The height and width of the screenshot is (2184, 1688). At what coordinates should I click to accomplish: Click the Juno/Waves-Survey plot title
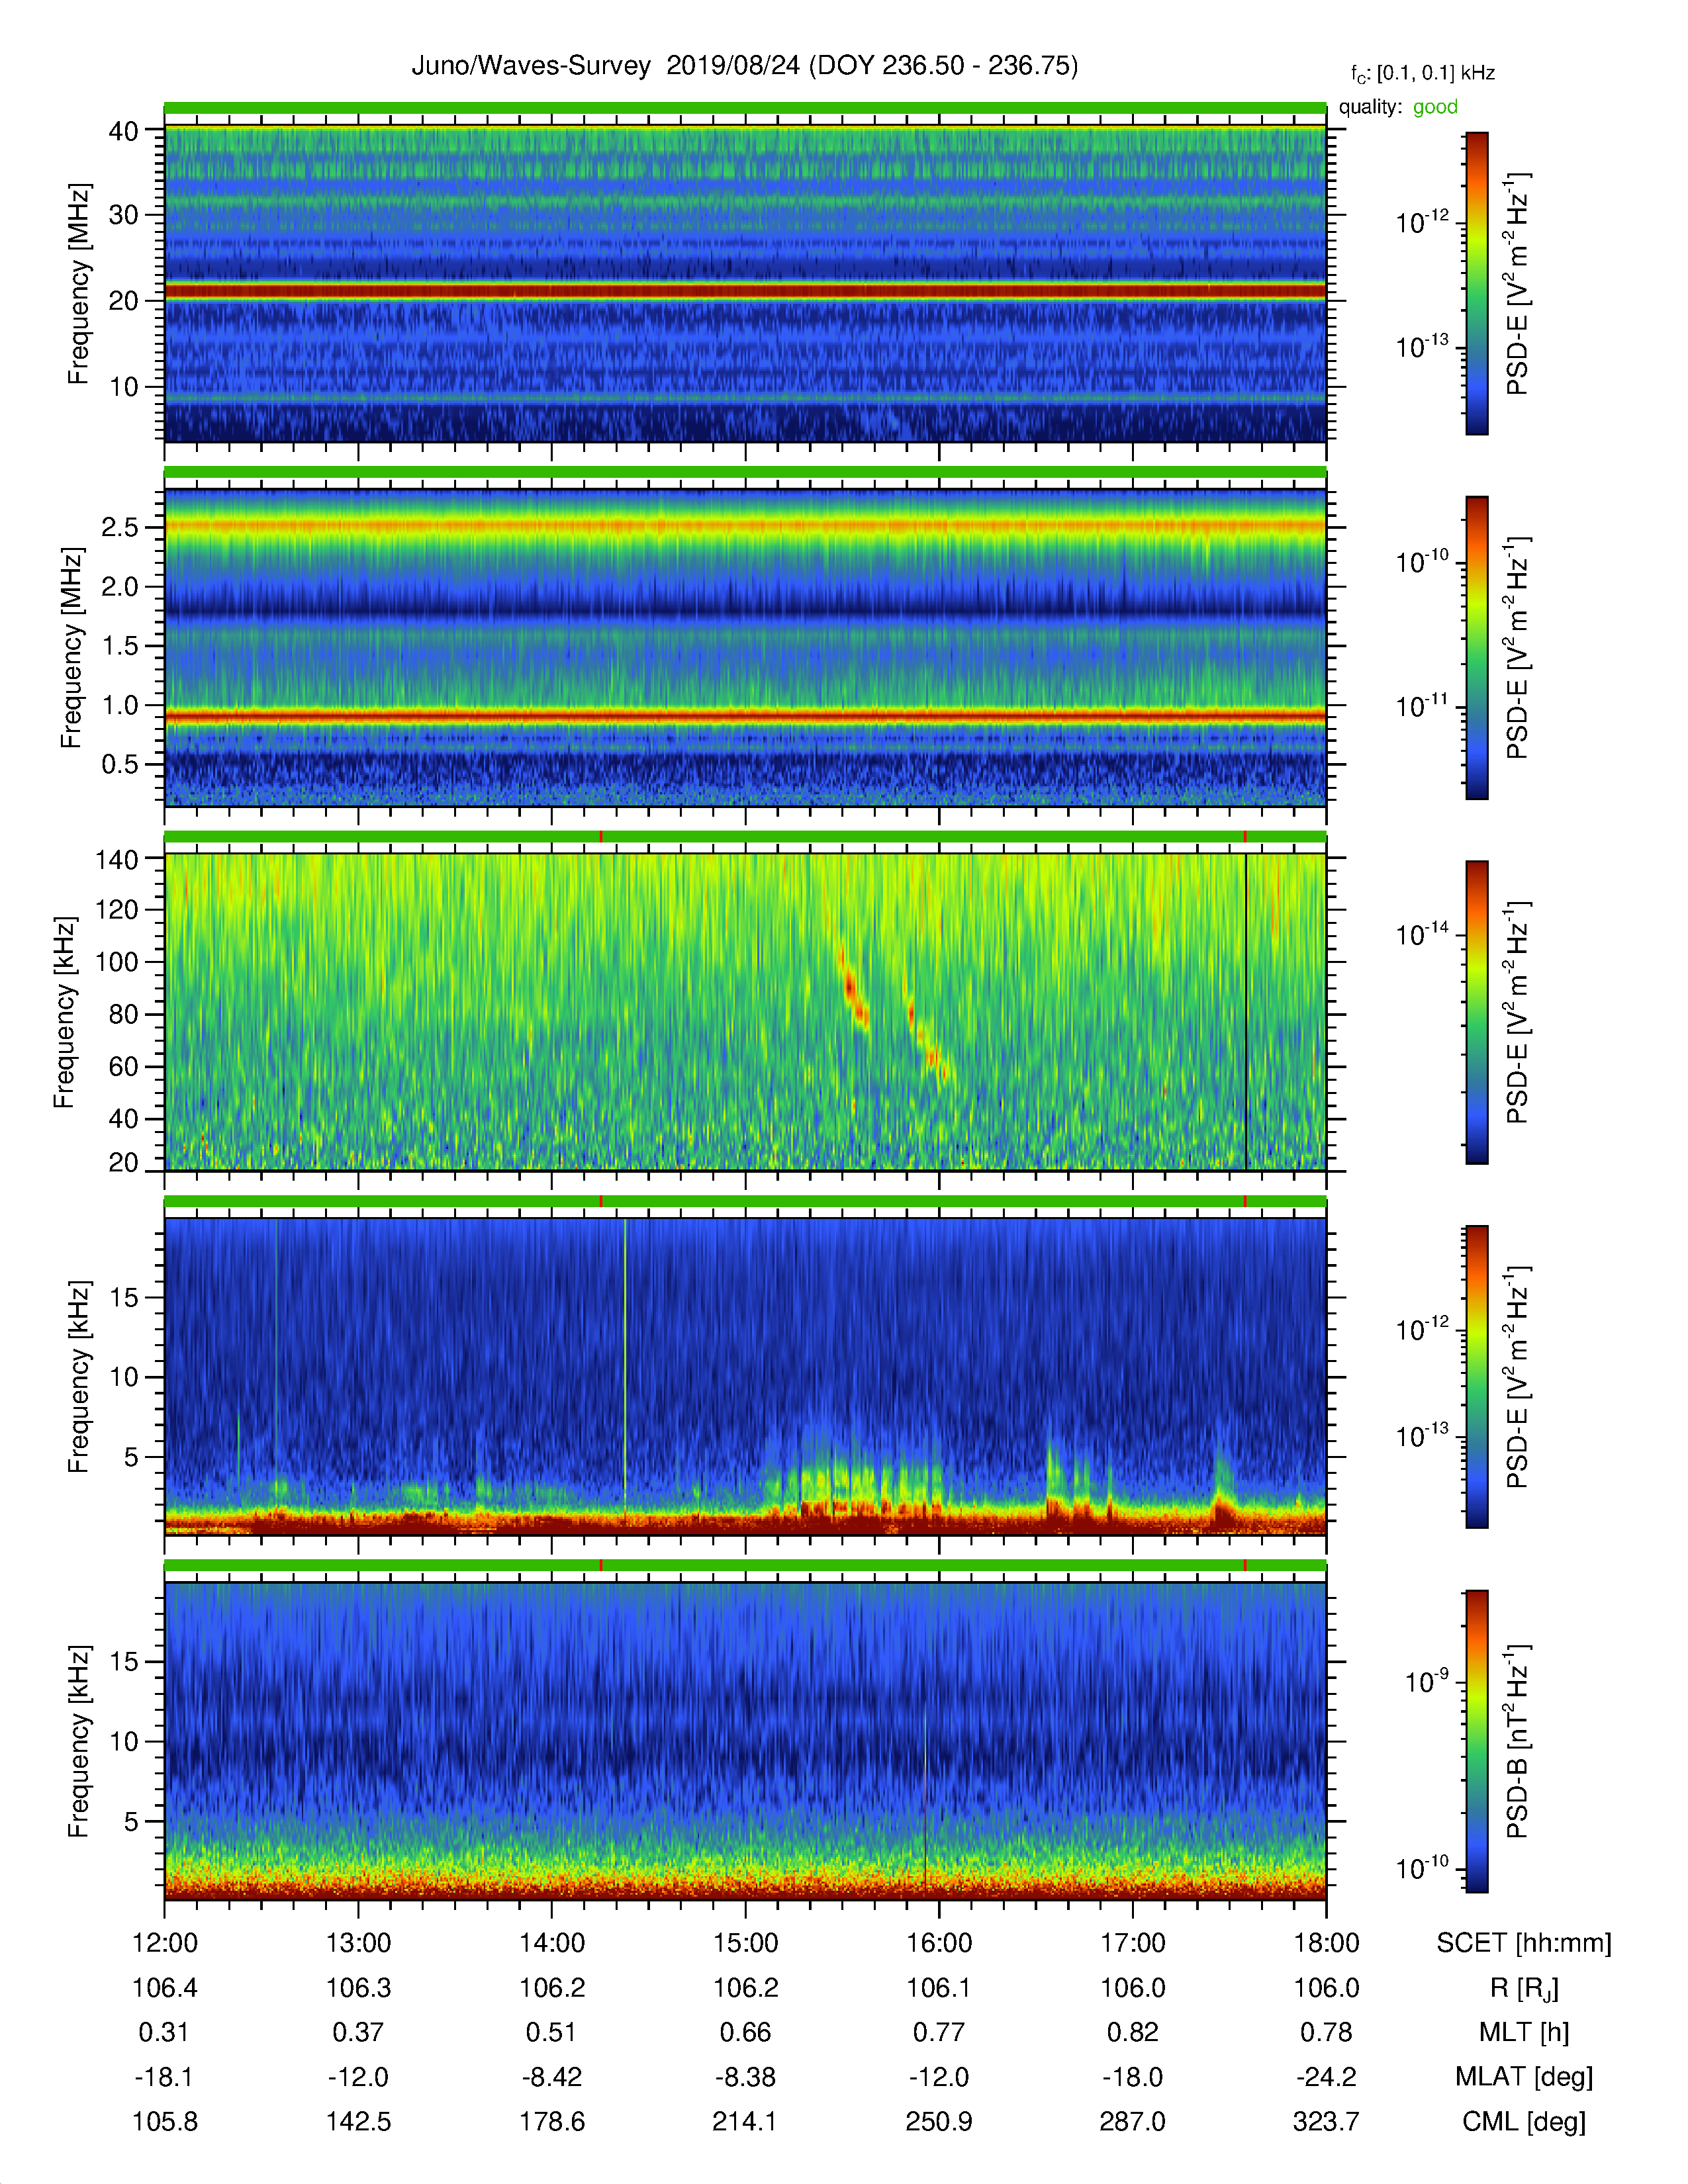coord(745,66)
